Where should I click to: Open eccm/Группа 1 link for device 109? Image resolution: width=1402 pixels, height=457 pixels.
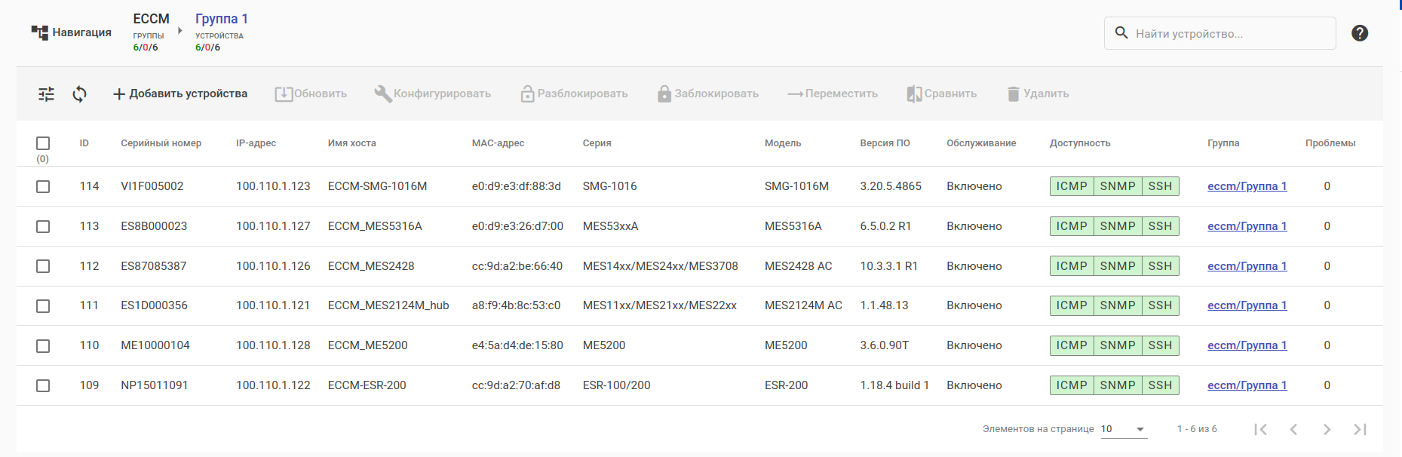[x=1247, y=385]
